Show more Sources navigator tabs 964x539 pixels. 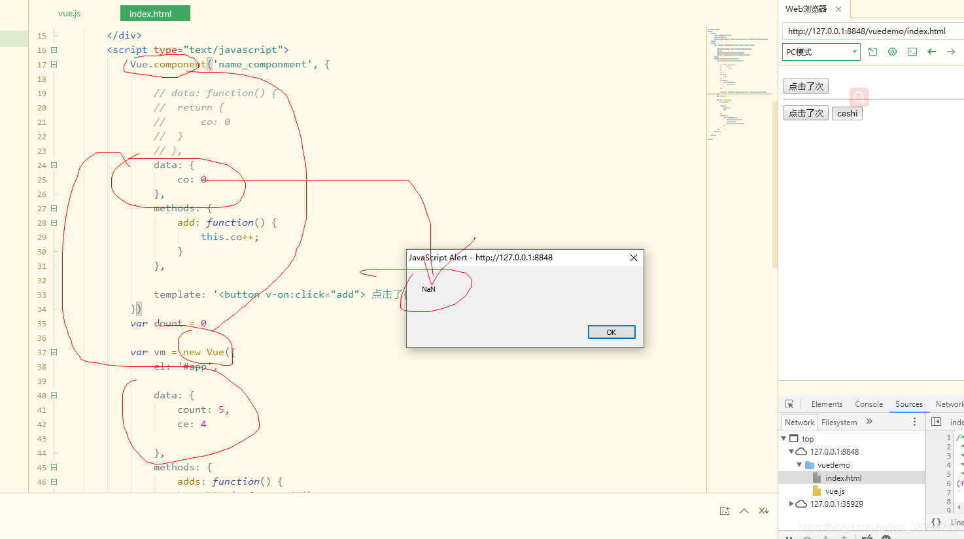coord(869,422)
